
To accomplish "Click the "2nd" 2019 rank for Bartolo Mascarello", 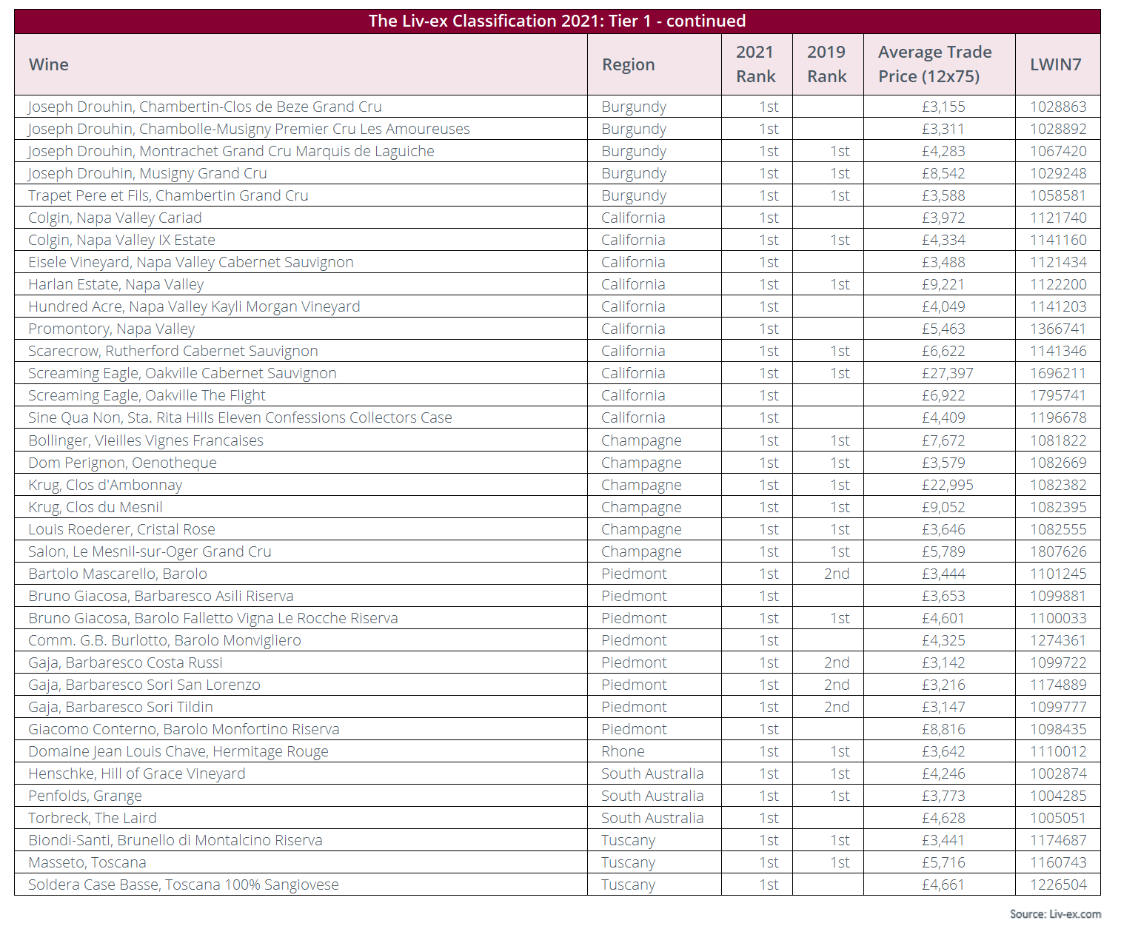I will coord(837,574).
